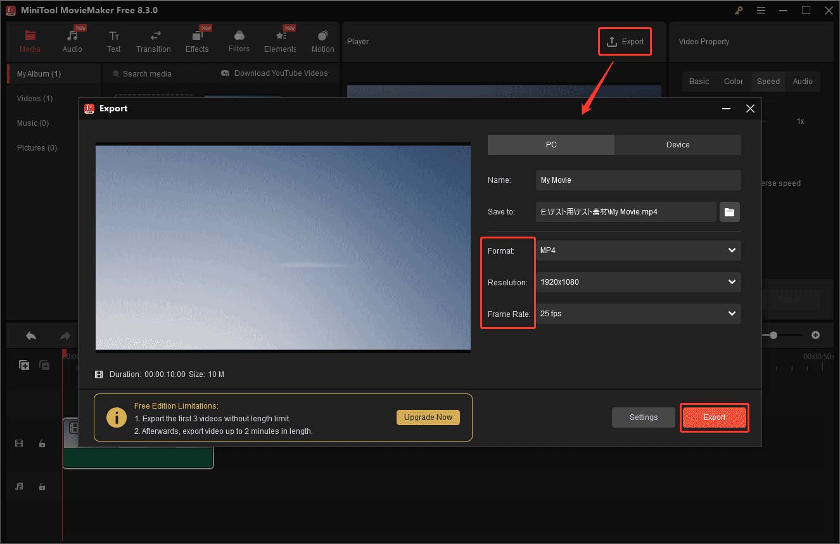This screenshot has width=840, height=544.
Task: Select the Device export tab
Action: pos(678,145)
